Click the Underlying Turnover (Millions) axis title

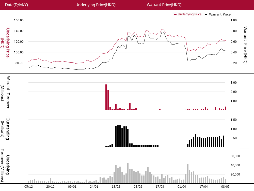(5, 165)
